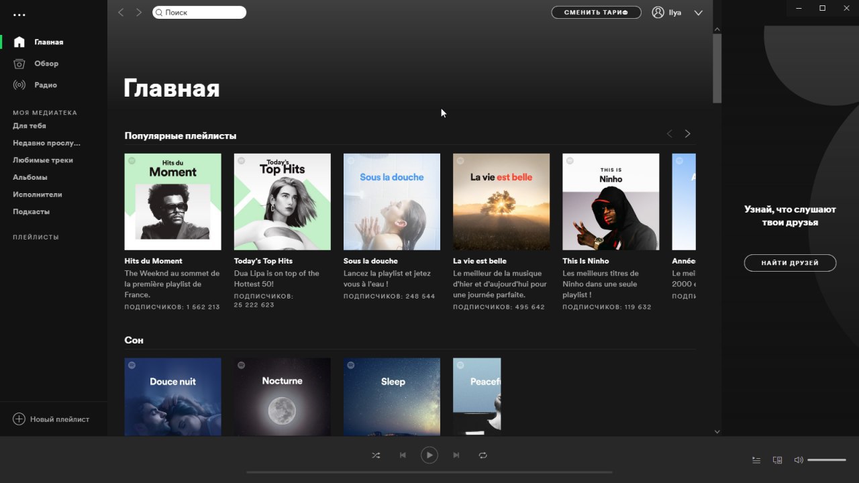Screen dimensions: 859x483
Task: Adjust the volume slider
Action: (827, 460)
